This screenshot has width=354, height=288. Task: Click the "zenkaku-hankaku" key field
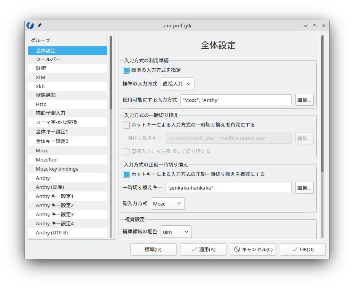click(x=228, y=188)
